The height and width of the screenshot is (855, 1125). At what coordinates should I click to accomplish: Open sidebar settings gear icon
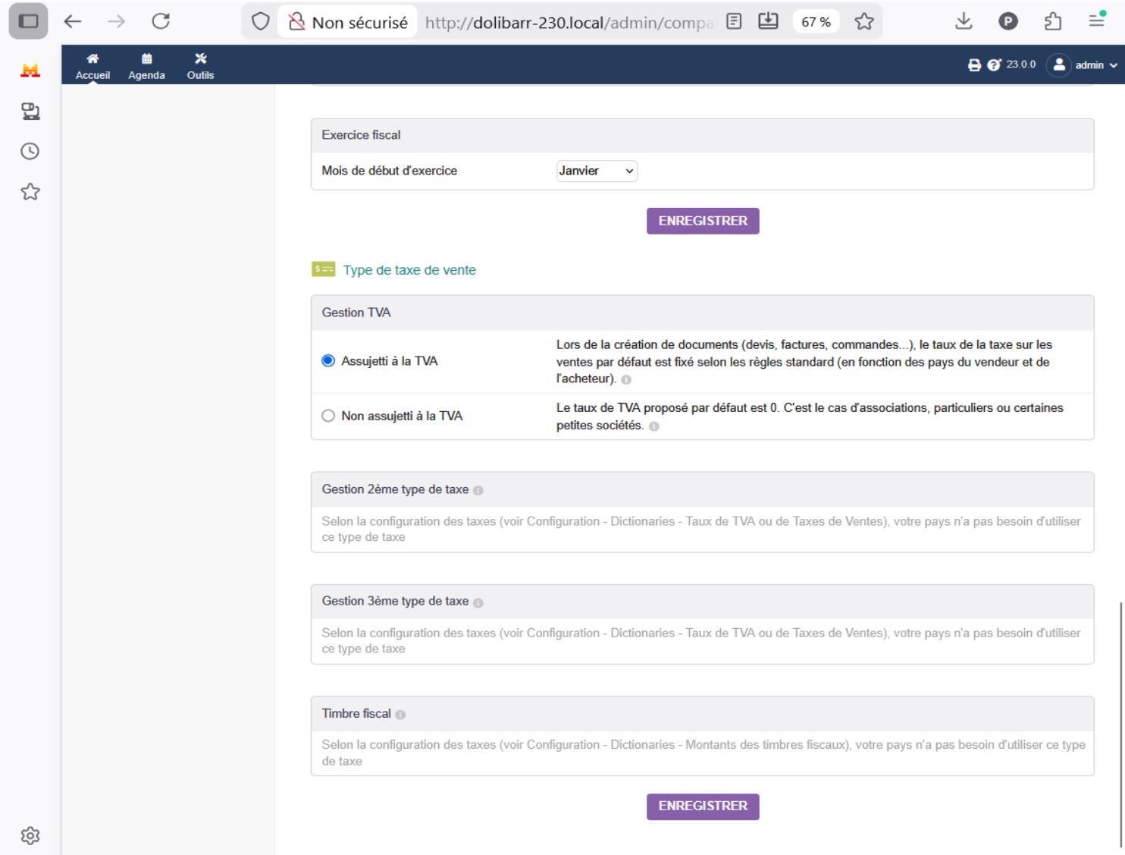(30, 835)
